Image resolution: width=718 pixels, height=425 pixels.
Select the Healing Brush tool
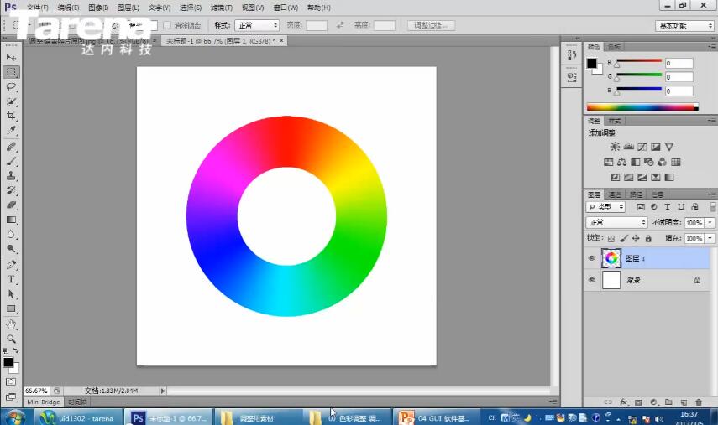(x=12, y=147)
